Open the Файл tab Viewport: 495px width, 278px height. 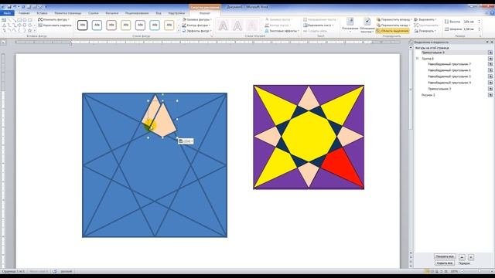coord(7,13)
